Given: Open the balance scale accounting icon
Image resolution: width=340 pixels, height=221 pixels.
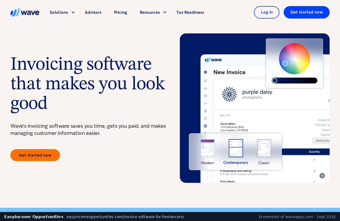Looking at the screenshot, I should [205, 118].
